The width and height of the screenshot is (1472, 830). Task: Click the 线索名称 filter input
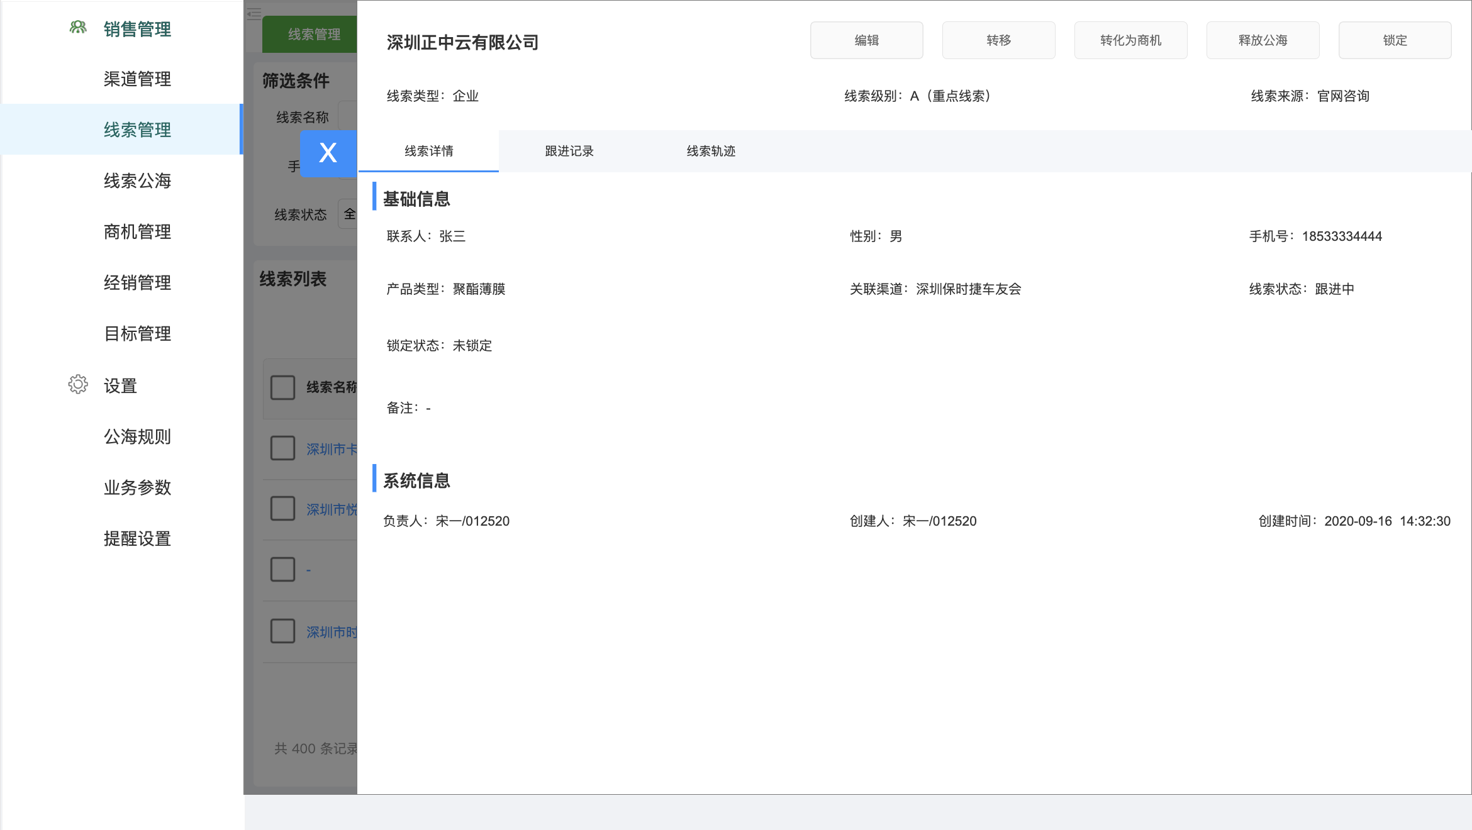(x=348, y=117)
